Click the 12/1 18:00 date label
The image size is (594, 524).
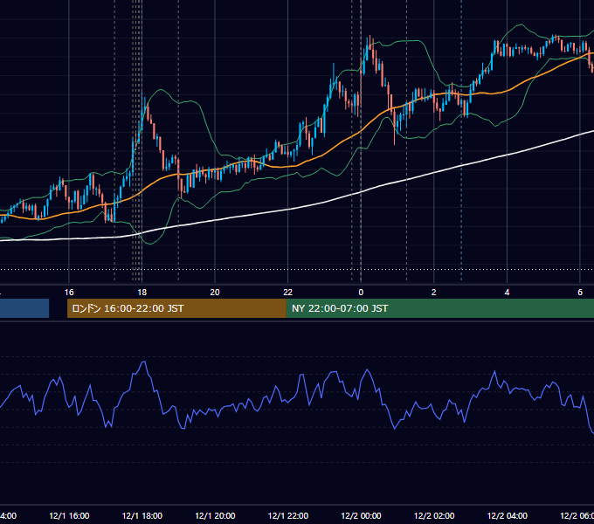[142, 515]
